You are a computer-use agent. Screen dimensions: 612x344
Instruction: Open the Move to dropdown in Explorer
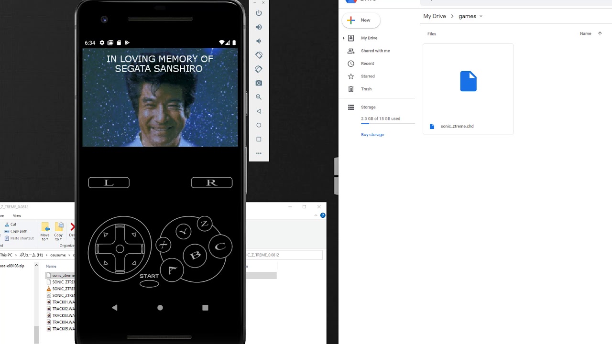tap(45, 231)
